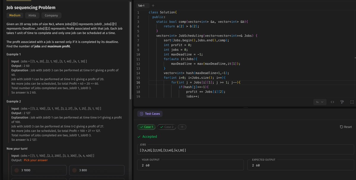356x180 pixels.
Task: Click the Test Cases panel button
Action: click(150, 114)
